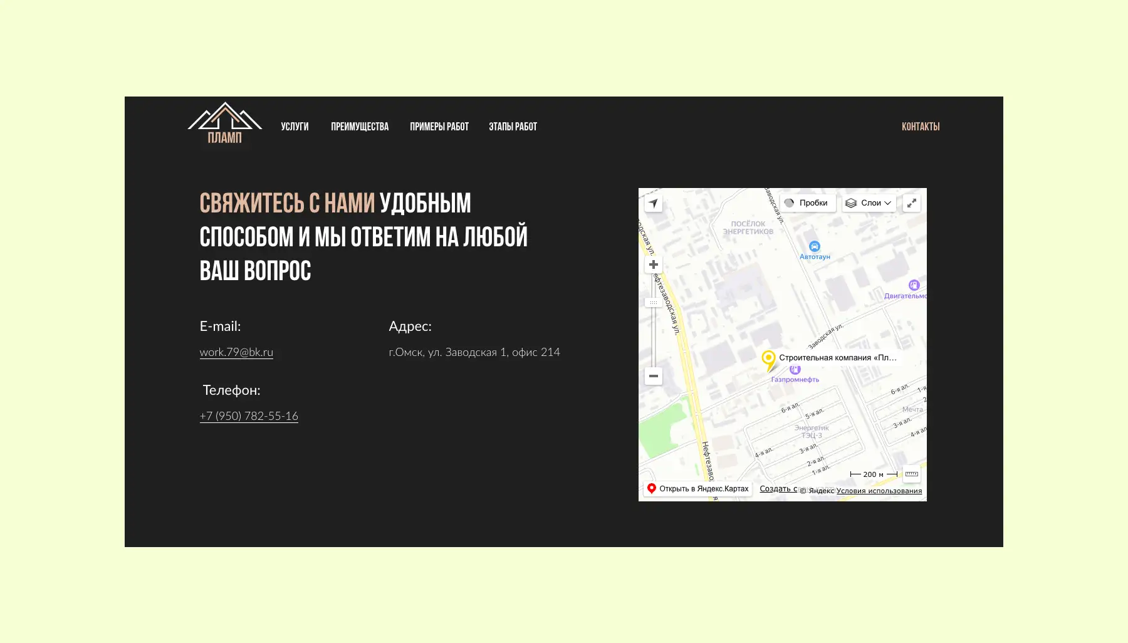Click the Яндекс copyright text
Viewport: 1128px width, 643px height.
pyautogui.click(x=817, y=491)
